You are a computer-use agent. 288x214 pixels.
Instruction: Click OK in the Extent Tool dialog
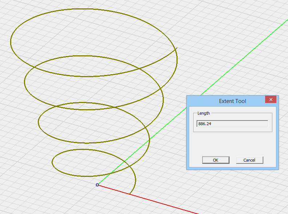[215, 160]
